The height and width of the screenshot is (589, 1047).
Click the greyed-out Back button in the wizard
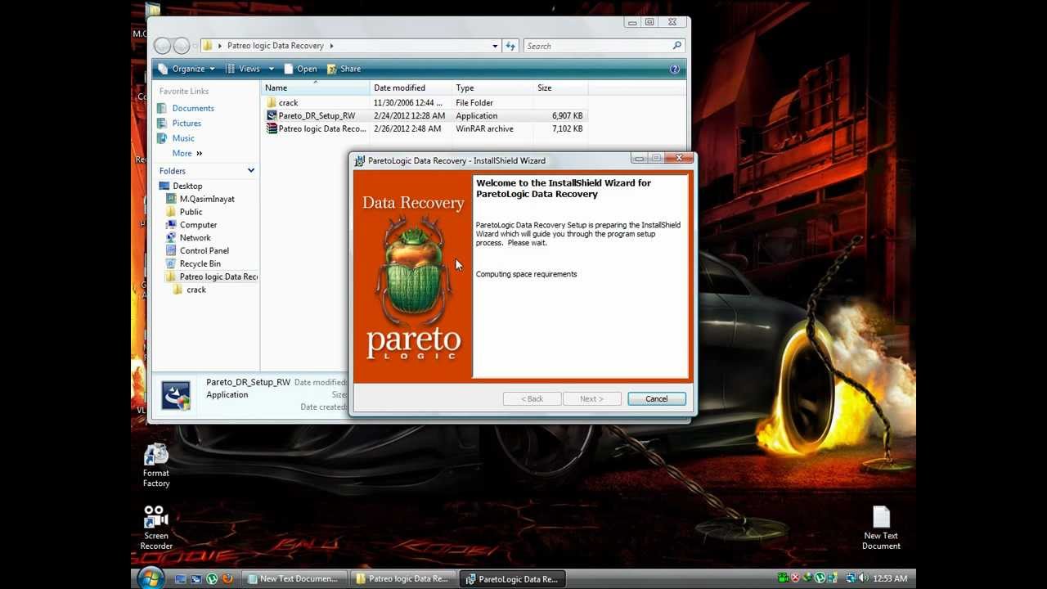pyautogui.click(x=532, y=398)
